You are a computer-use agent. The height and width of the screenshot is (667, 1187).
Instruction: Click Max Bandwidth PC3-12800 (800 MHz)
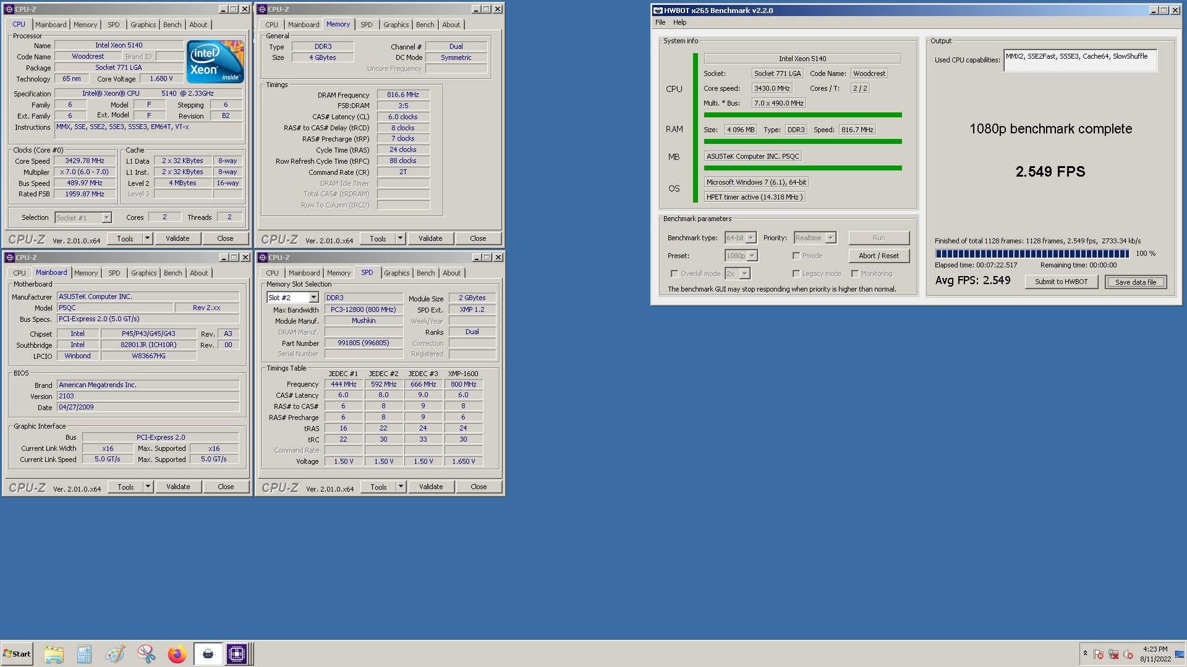(x=364, y=309)
